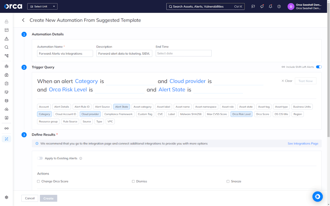Click page vertical scrollbar
This screenshot has height=206, width=330.
(328, 69)
